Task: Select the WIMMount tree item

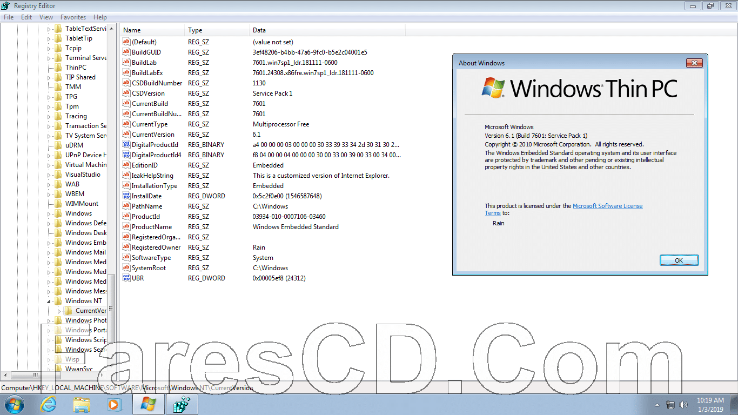Action: point(82,204)
